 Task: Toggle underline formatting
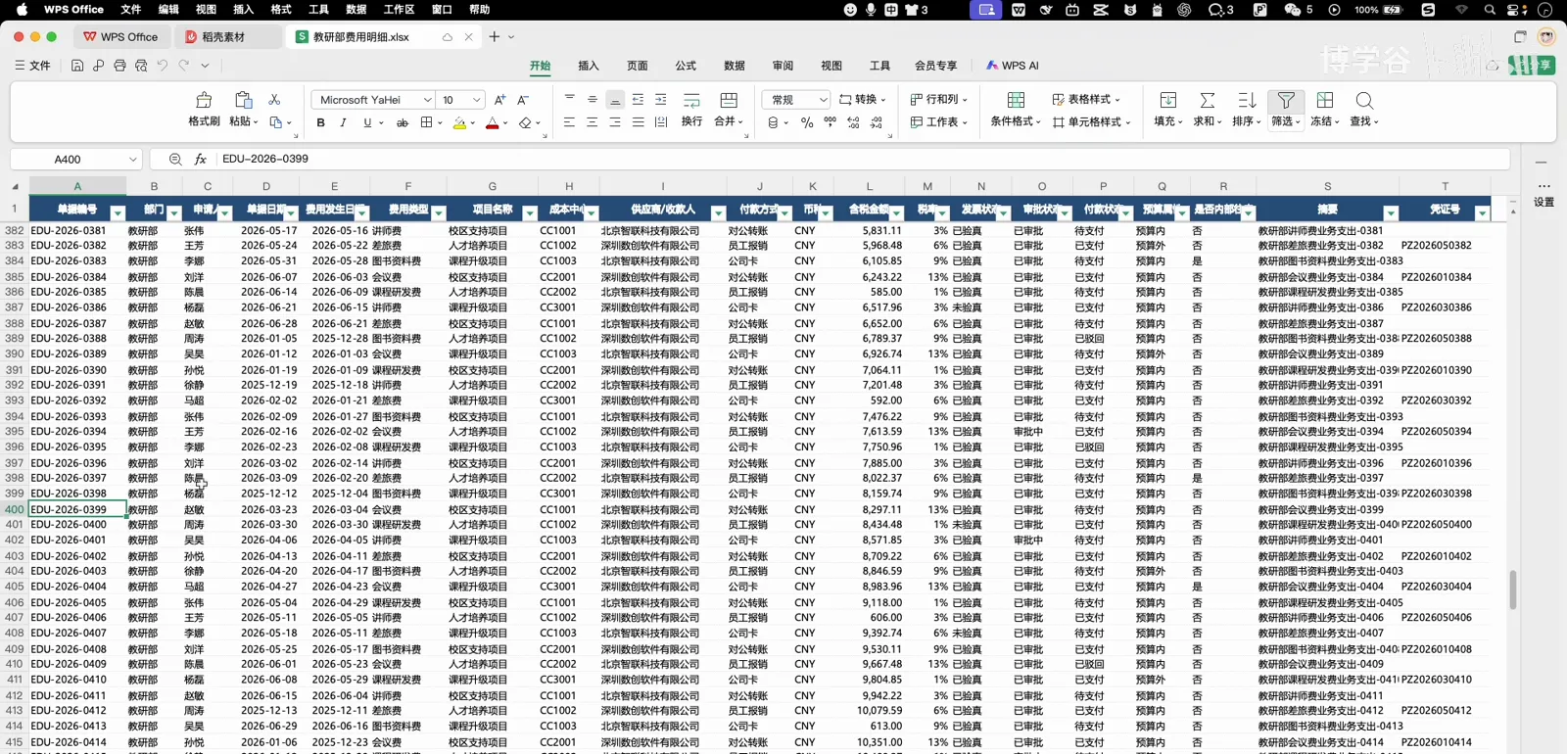coord(367,122)
